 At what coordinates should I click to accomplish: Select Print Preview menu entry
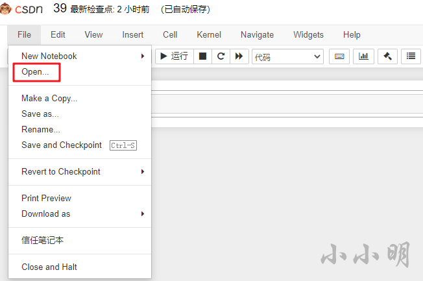pos(80,198)
